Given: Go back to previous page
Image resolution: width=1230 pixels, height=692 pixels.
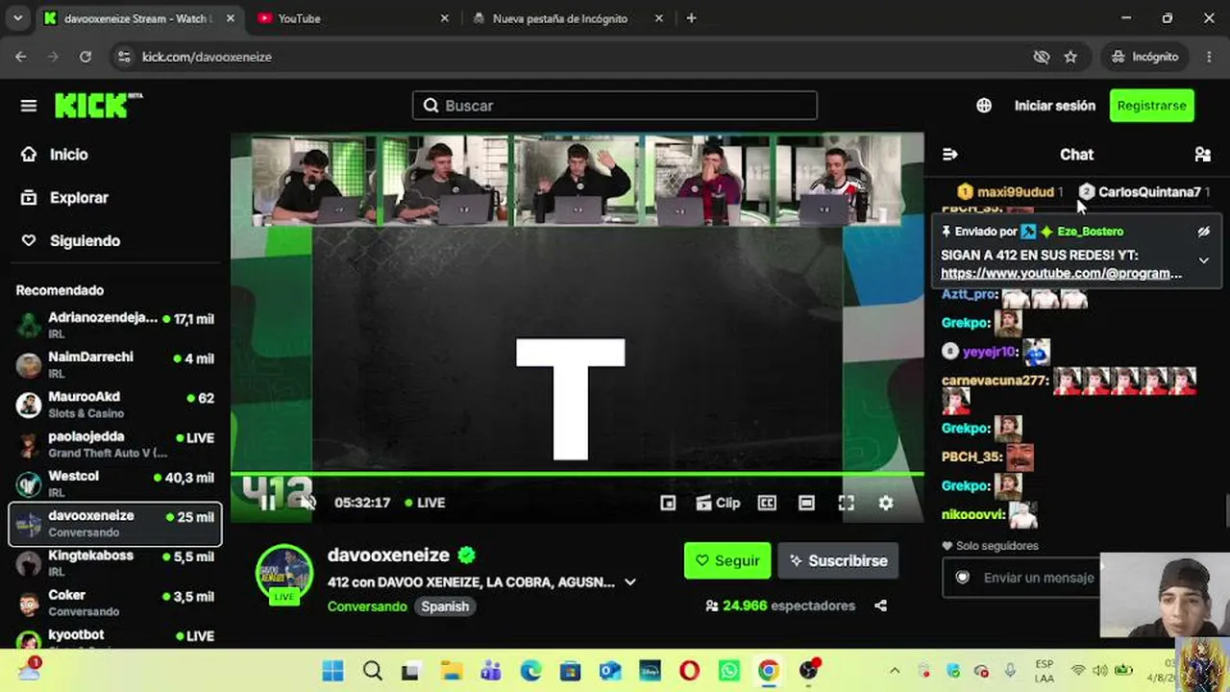Looking at the screenshot, I should click(x=21, y=57).
